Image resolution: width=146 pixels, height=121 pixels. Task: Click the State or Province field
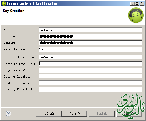coord(90,83)
